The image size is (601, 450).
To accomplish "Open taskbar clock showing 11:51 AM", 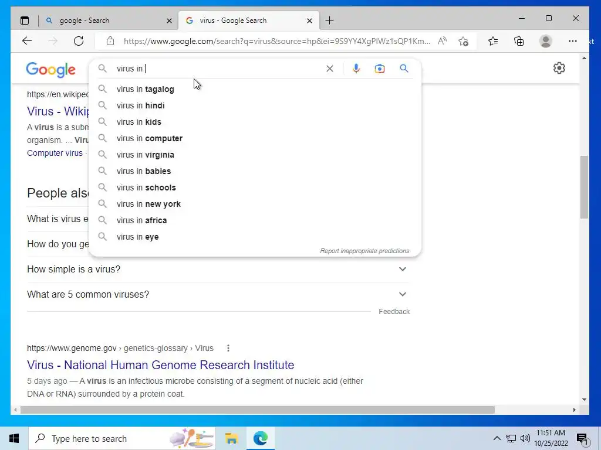I will 551,438.
